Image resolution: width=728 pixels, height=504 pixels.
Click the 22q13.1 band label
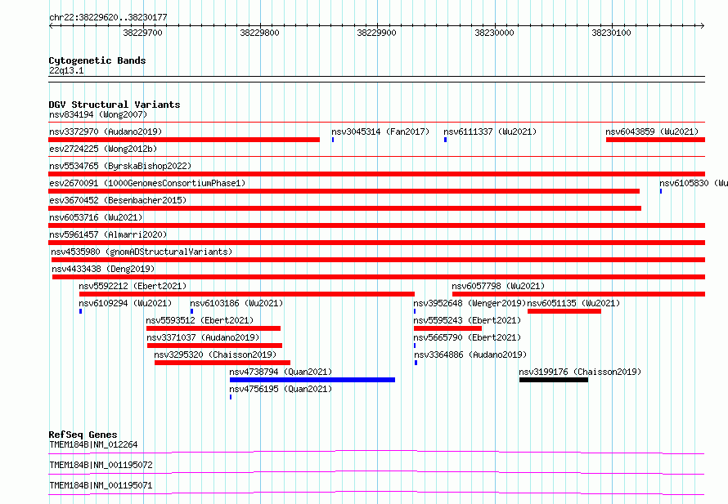pyautogui.click(x=66, y=70)
